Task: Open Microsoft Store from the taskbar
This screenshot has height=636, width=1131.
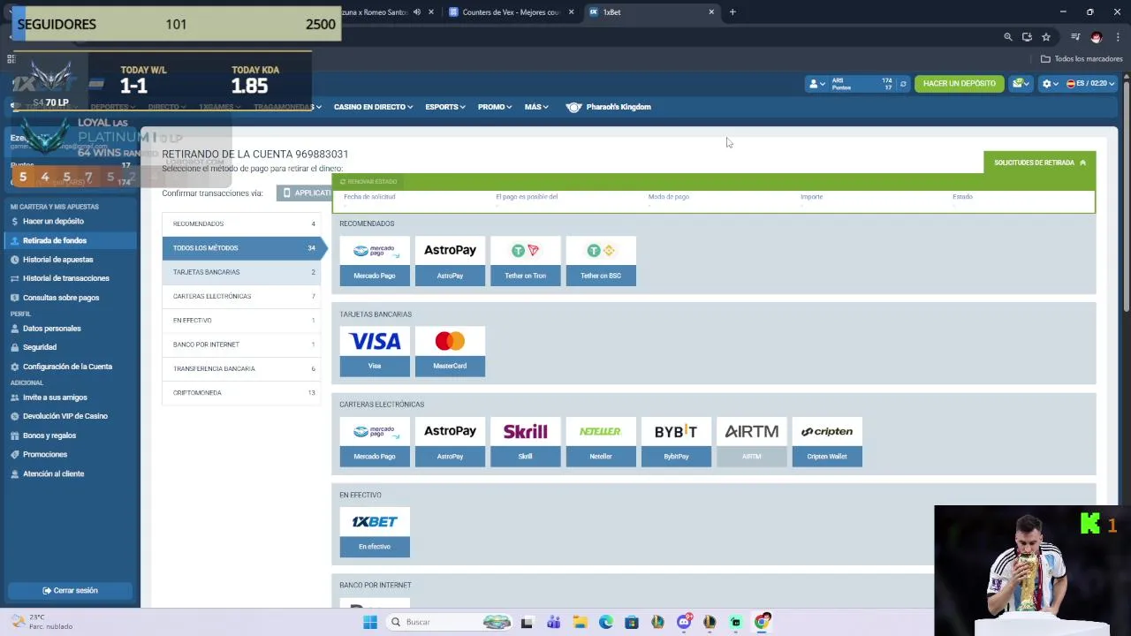Action: [632, 622]
